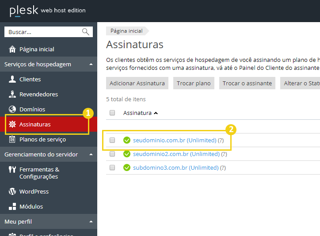The width and height of the screenshot is (320, 236).
Task: Click the Alterar o Status button
Action: [300, 83]
